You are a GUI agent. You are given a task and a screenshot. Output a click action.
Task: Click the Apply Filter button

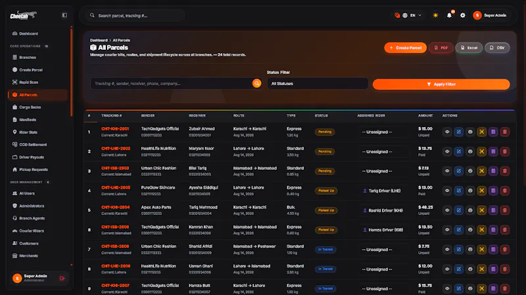tap(441, 85)
